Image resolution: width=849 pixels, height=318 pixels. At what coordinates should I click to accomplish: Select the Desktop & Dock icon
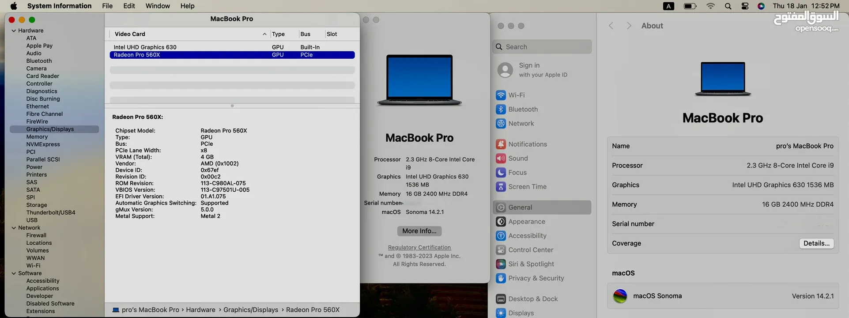501,299
